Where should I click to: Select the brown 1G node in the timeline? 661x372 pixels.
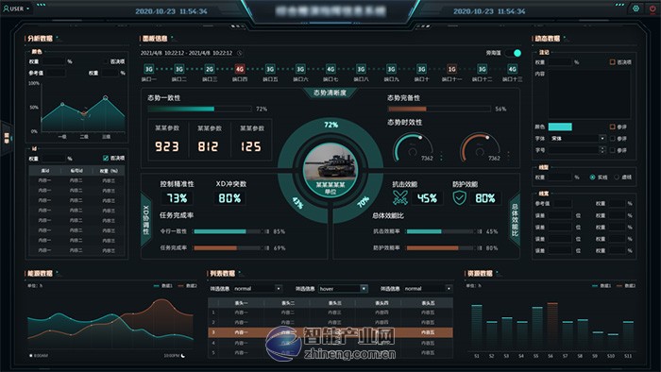tap(451, 69)
